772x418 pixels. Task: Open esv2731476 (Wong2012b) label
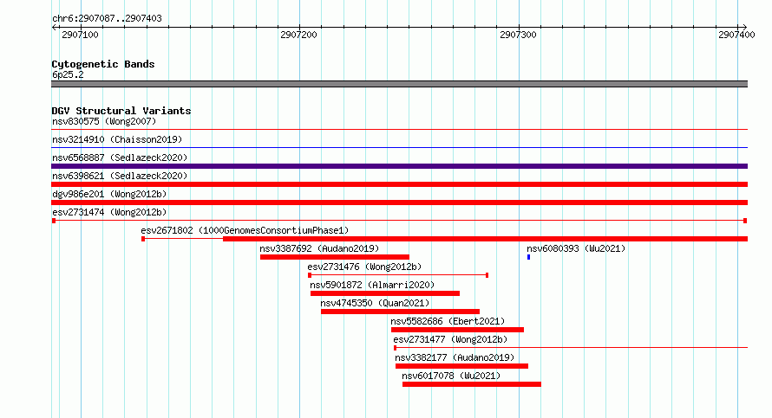(364, 267)
